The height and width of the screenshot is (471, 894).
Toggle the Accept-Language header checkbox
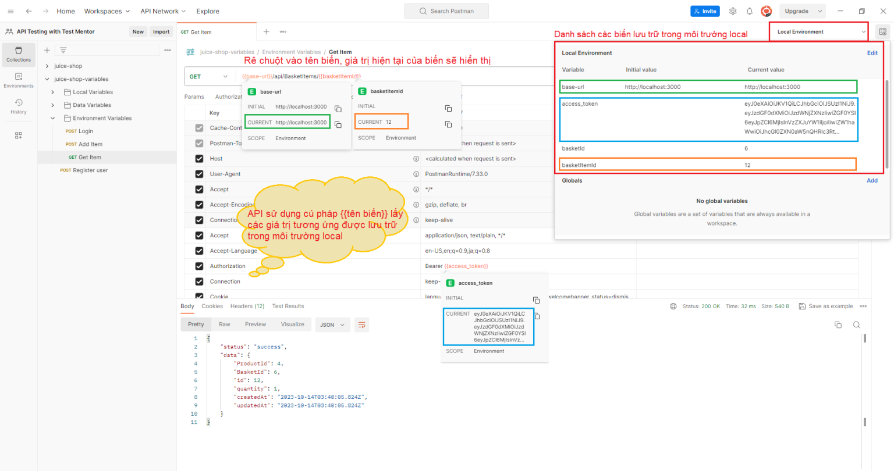(x=199, y=251)
